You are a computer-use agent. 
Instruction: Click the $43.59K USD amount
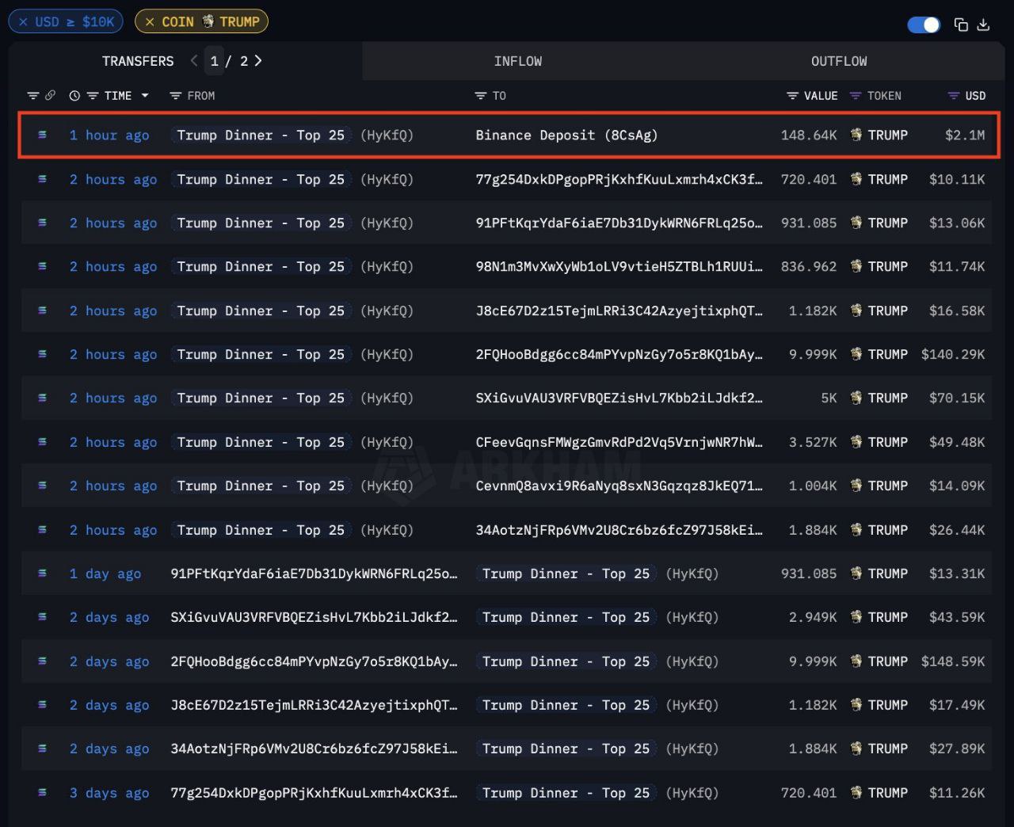point(957,618)
